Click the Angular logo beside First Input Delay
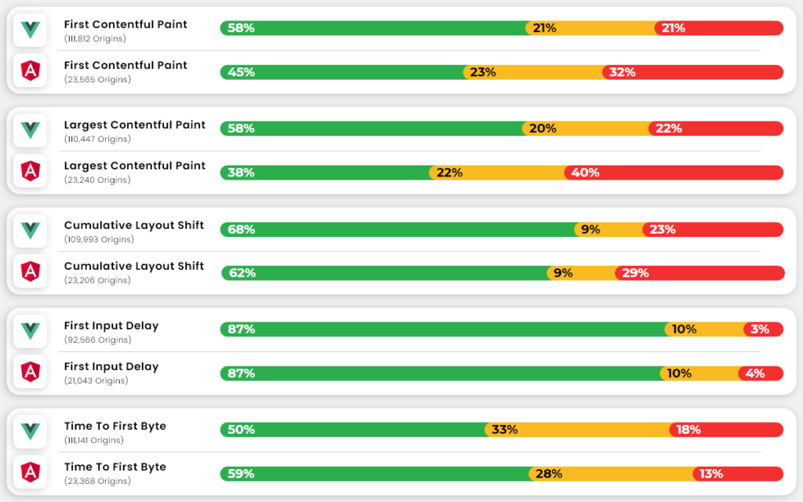Screen dimensions: 803x502 click(31, 372)
